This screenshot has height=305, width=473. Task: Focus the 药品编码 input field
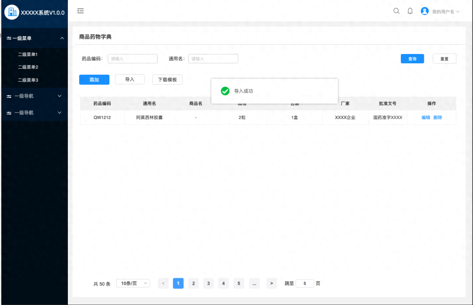click(x=133, y=59)
